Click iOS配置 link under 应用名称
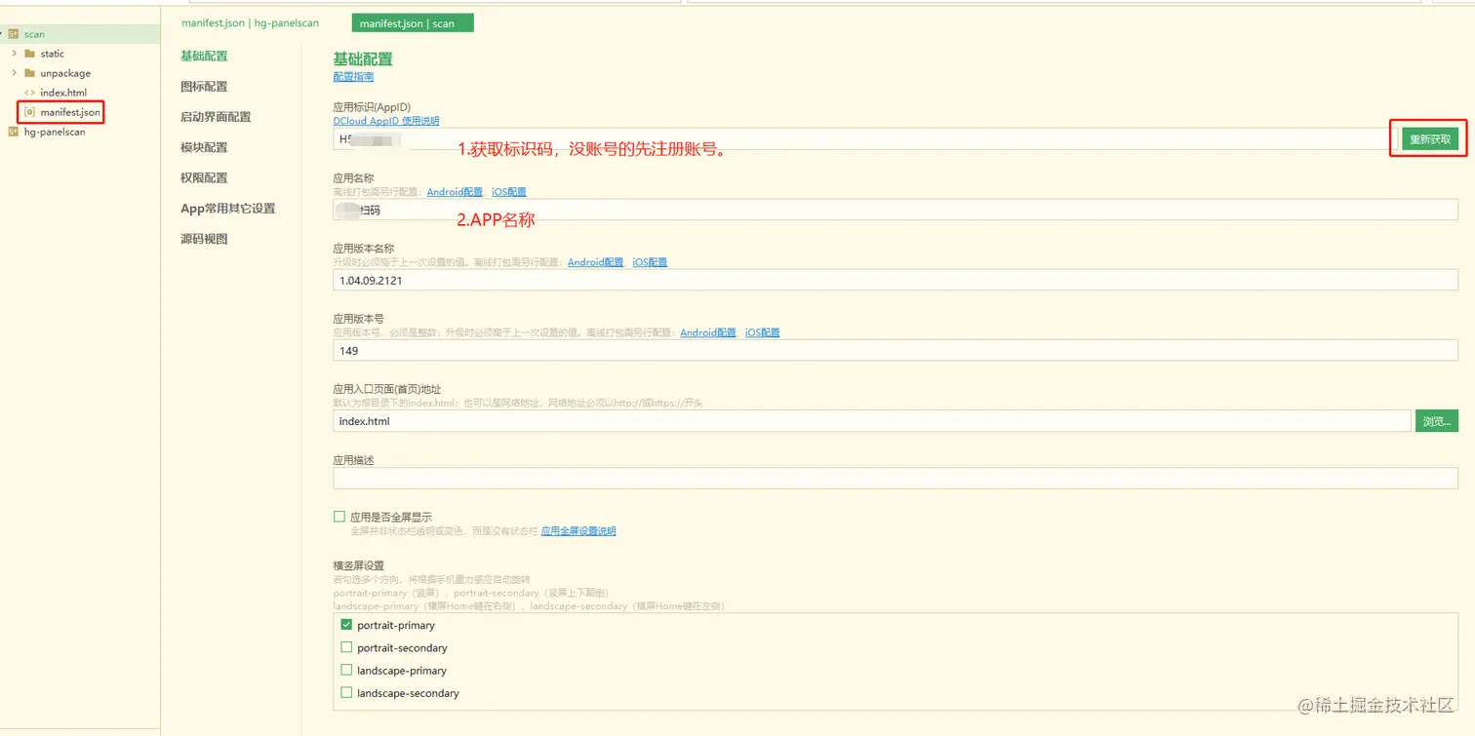1475x736 pixels. tap(509, 192)
